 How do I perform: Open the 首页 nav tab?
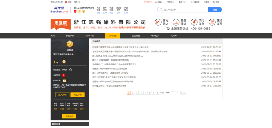(x=53, y=36)
